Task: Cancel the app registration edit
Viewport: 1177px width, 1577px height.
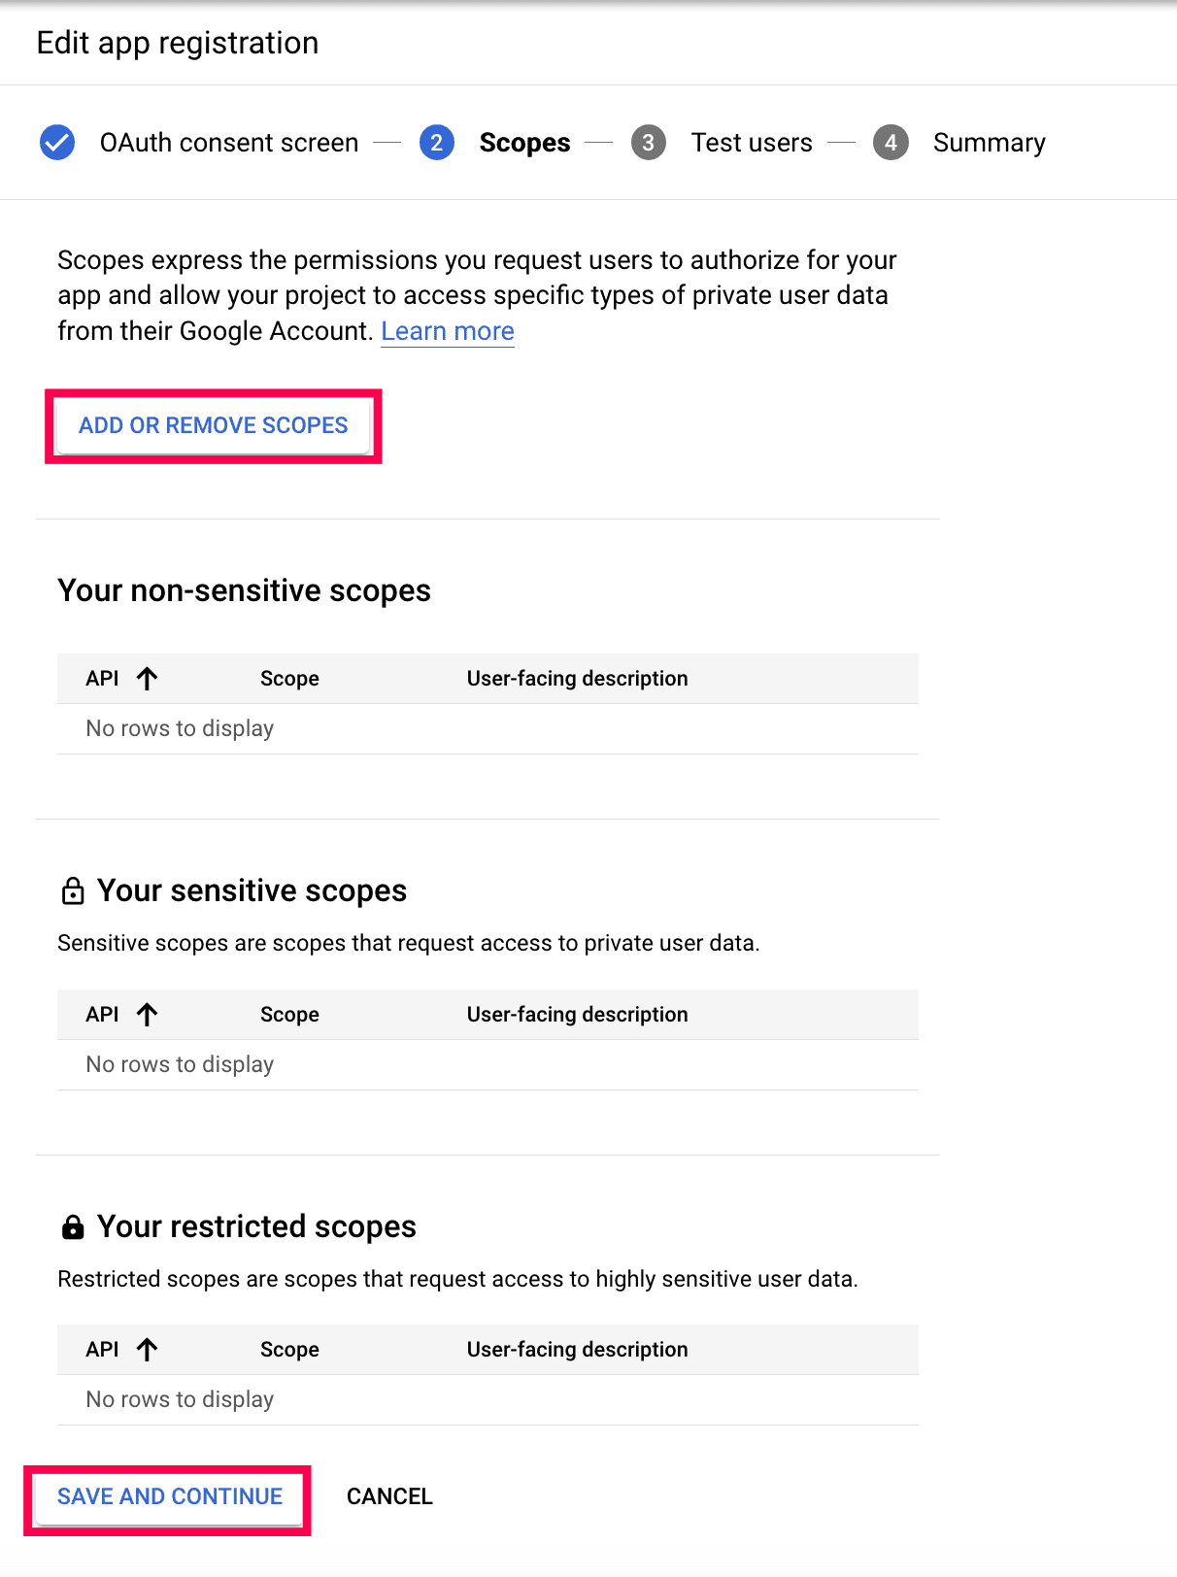Action: tap(389, 1496)
